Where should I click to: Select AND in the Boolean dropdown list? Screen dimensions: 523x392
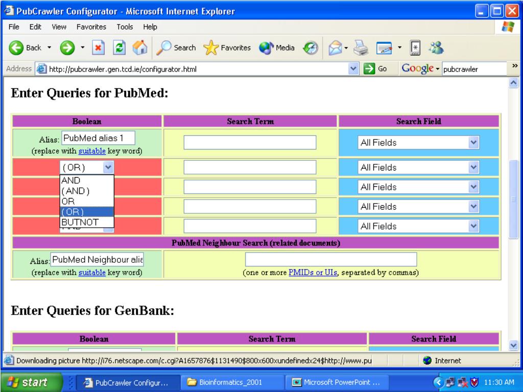pos(87,180)
